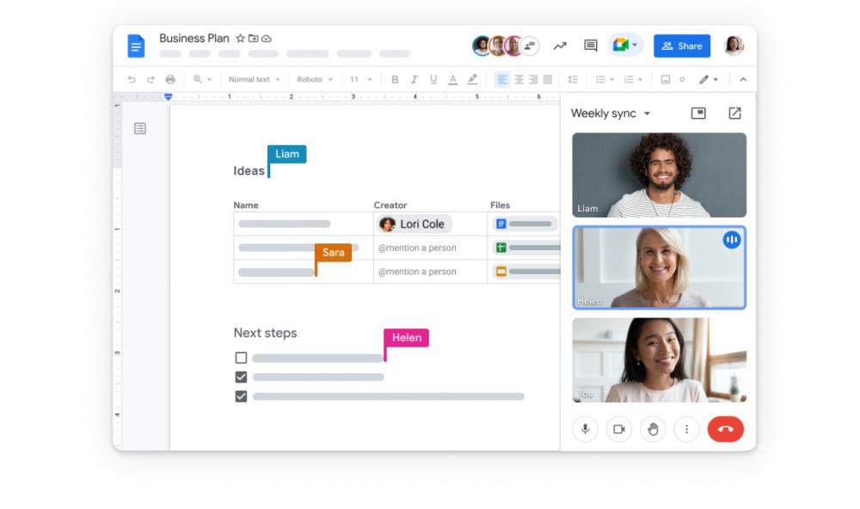Turn off the camera
The width and height of the screenshot is (860, 509).
pos(619,429)
